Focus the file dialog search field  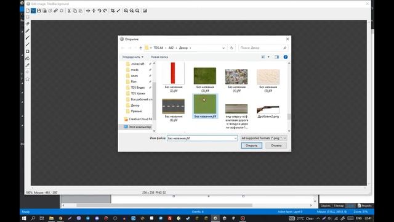coord(263,48)
